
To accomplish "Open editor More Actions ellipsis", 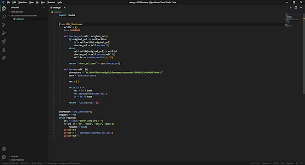I will pos(301,7).
